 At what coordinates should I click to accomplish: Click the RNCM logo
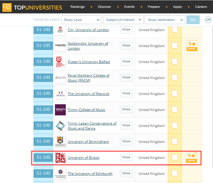pyautogui.click(x=60, y=78)
